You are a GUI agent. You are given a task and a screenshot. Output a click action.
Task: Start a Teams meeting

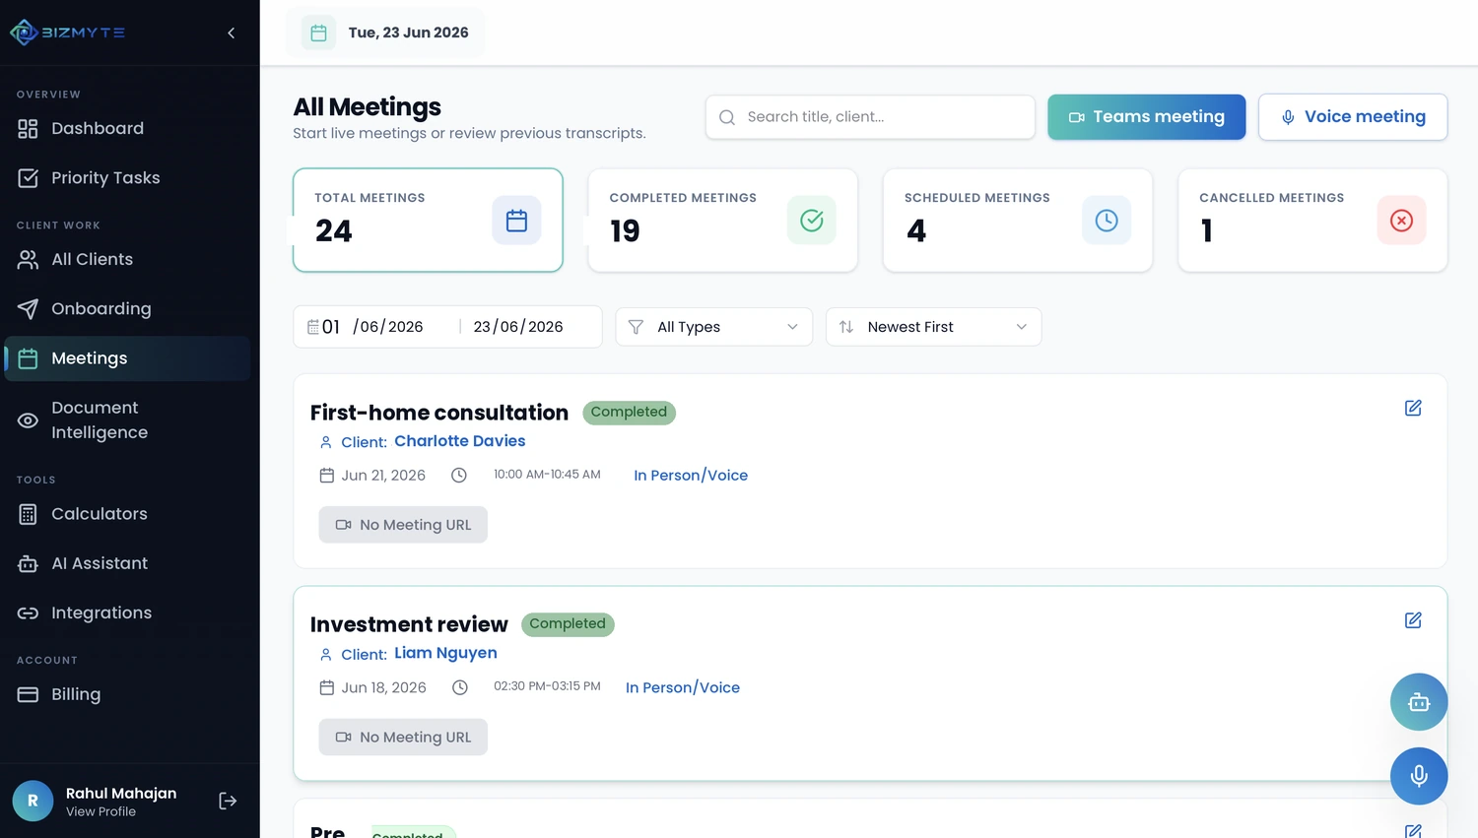coord(1146,117)
